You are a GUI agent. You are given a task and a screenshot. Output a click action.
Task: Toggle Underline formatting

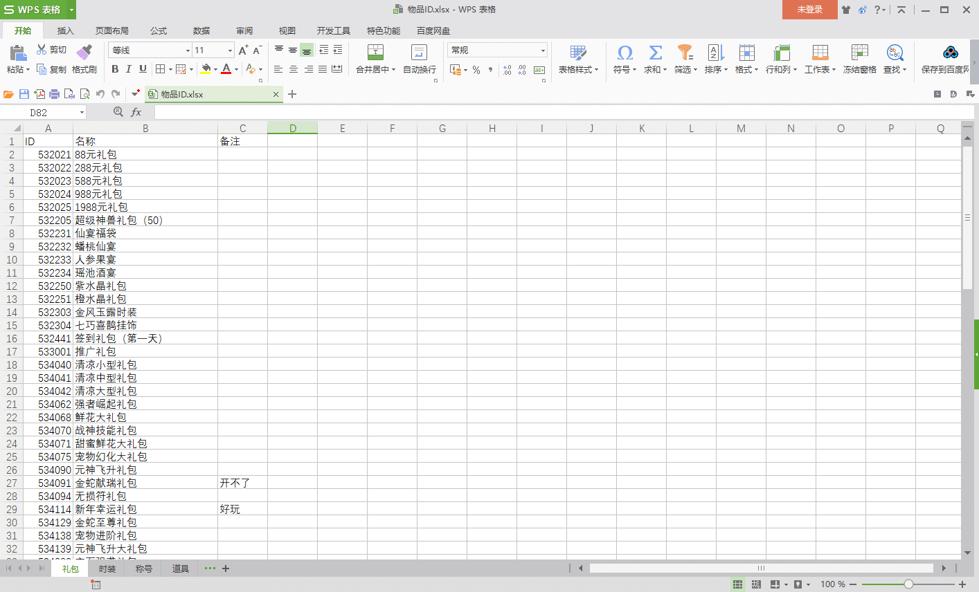pyautogui.click(x=143, y=69)
